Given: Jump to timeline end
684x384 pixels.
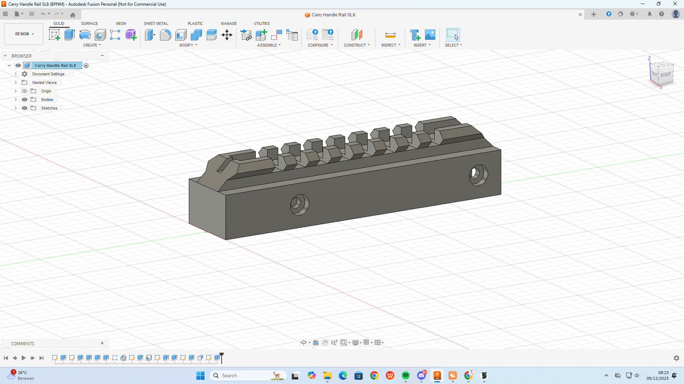Looking at the screenshot, I should point(41,358).
